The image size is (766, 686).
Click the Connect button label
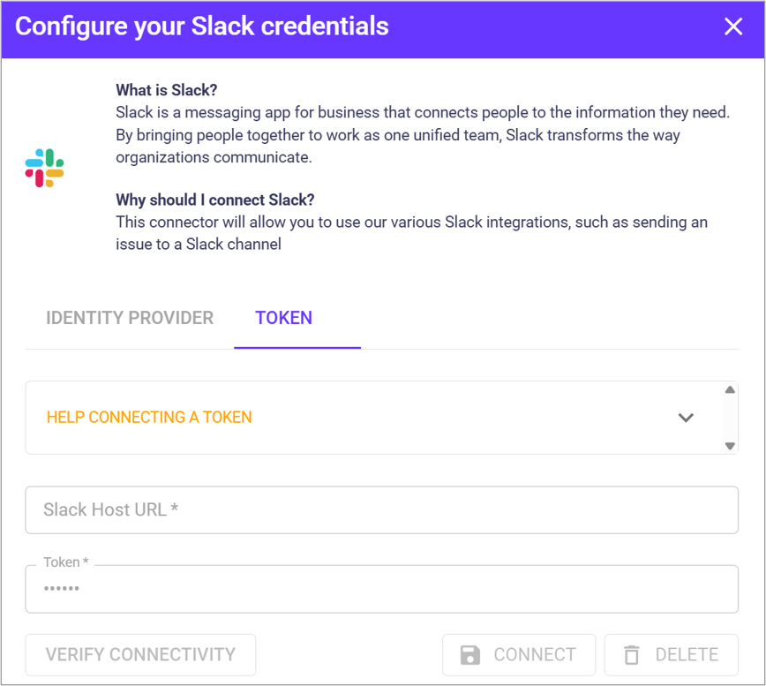[x=535, y=655]
